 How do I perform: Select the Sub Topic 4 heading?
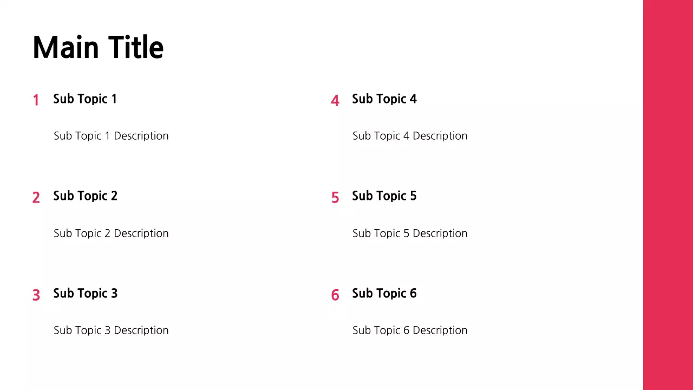(x=384, y=99)
